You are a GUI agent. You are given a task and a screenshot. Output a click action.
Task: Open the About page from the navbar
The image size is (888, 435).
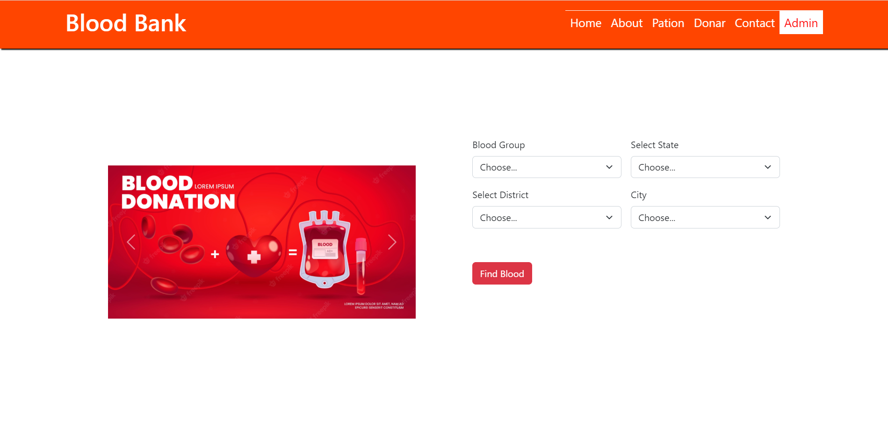[626, 23]
